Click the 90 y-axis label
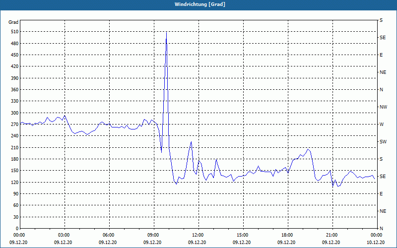 tap(16, 194)
